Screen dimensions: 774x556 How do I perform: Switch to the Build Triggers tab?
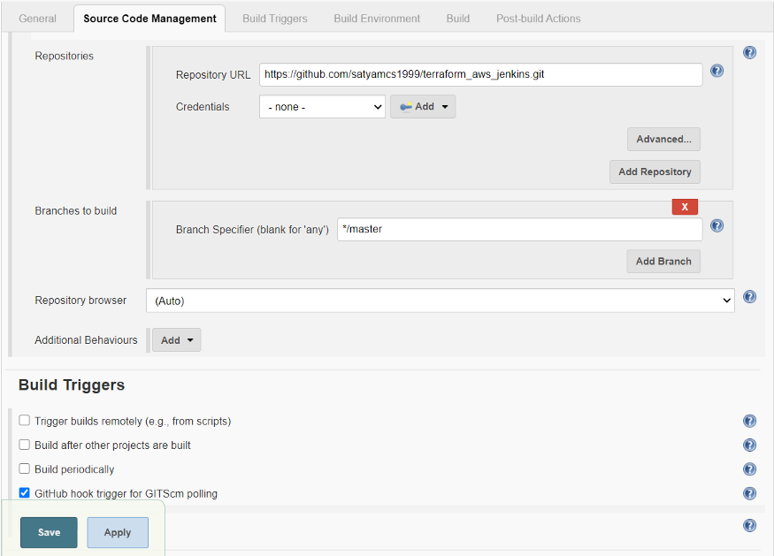275,19
